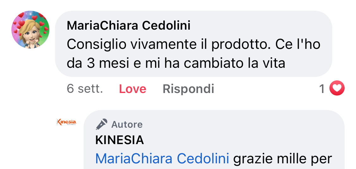The image size is (356, 169).
Task: Open the Kinesia page logo avatar
Action: (x=66, y=122)
